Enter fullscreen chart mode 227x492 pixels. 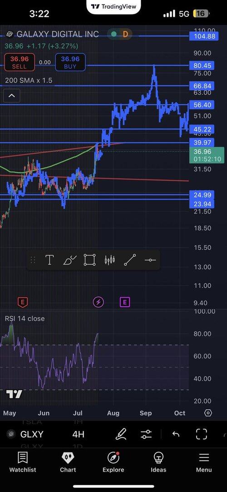(201, 434)
